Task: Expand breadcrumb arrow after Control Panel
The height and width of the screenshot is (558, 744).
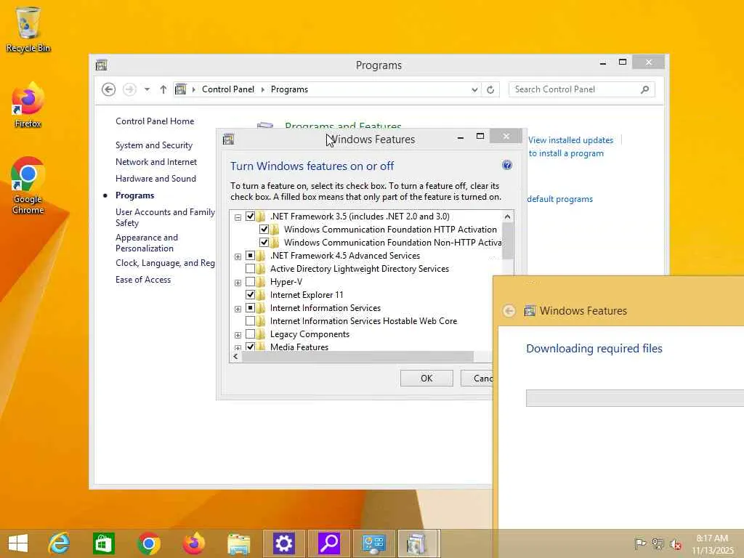Action: tap(263, 89)
